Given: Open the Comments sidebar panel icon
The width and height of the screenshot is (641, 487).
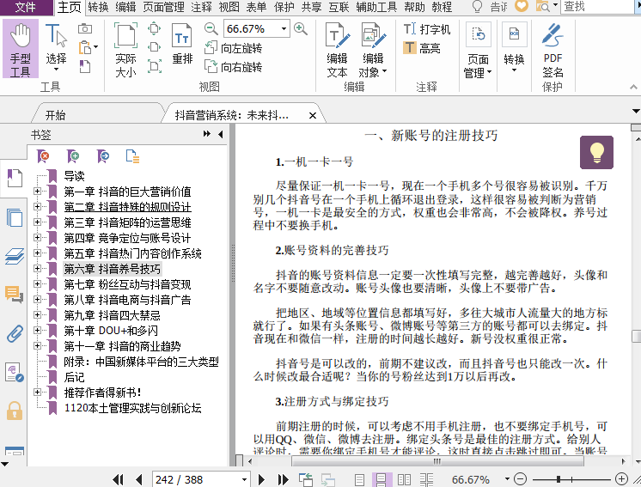Looking at the screenshot, I should coord(15,294).
